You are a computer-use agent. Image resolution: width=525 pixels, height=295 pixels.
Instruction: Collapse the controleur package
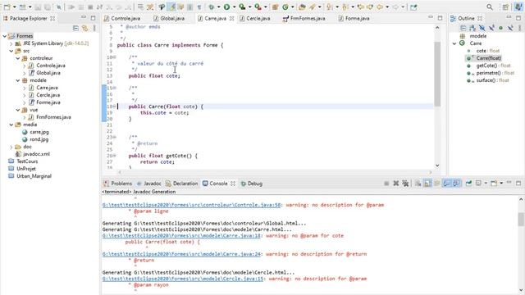coord(18,58)
